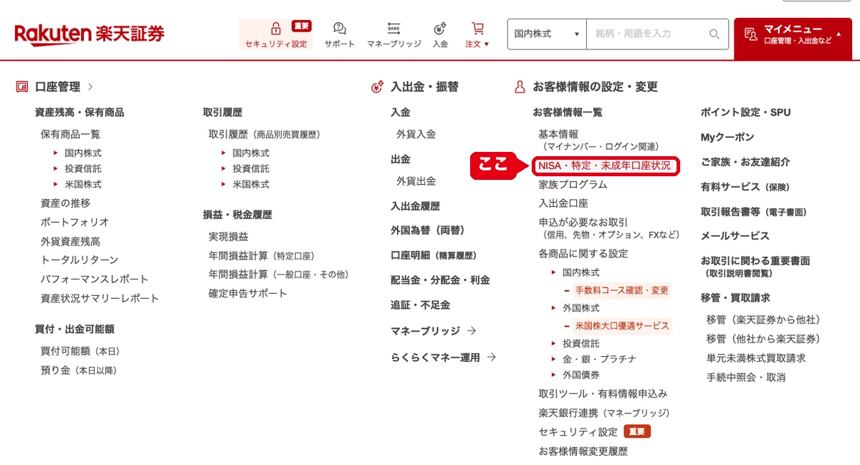Open 確定申告サポート
Image resolution: width=860 pixels, height=465 pixels.
(x=247, y=293)
